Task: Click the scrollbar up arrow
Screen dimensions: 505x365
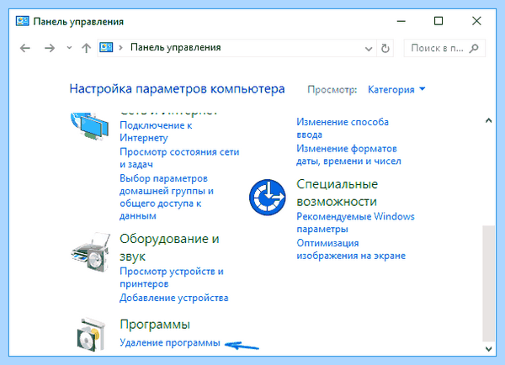Action: pyautogui.click(x=488, y=121)
